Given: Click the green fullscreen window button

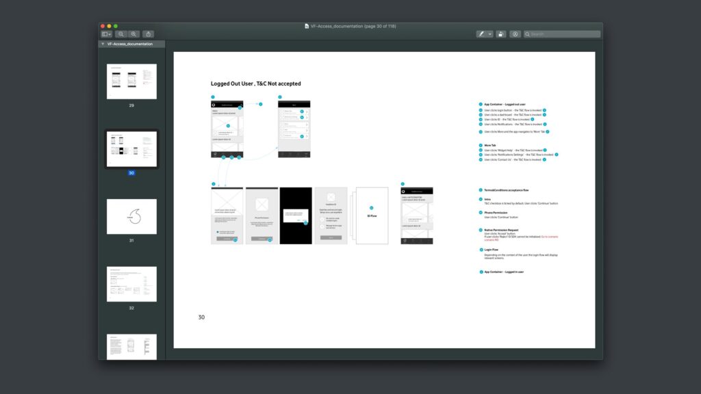Looking at the screenshot, I should [116, 26].
